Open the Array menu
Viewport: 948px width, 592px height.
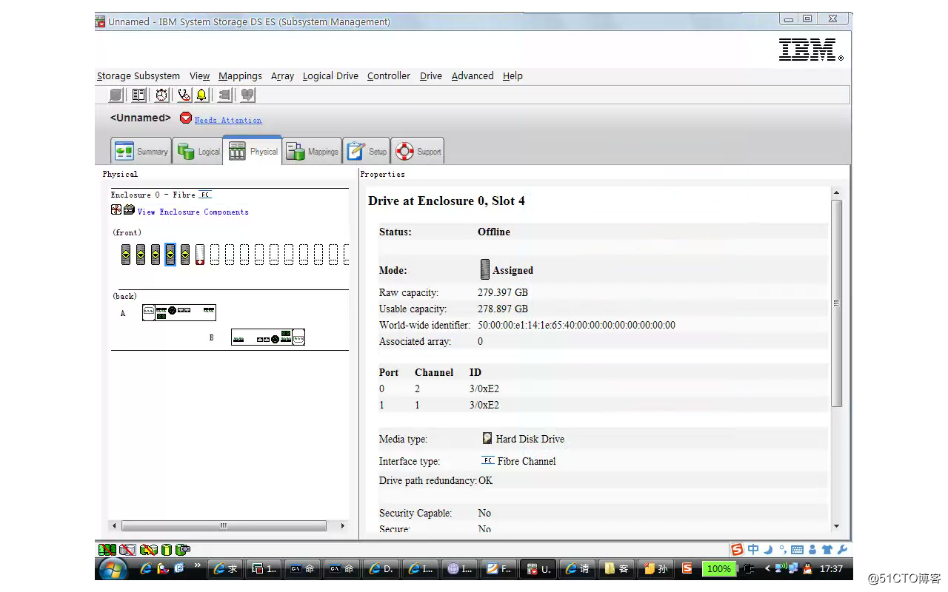pos(282,75)
